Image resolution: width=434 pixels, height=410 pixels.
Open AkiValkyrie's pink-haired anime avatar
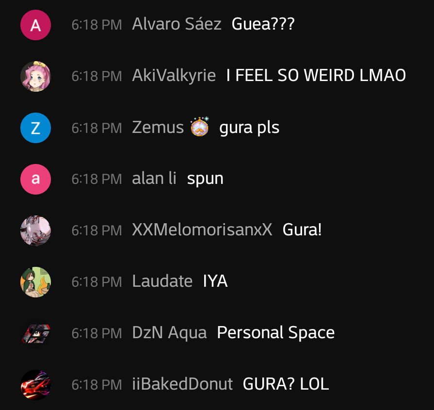[36, 77]
